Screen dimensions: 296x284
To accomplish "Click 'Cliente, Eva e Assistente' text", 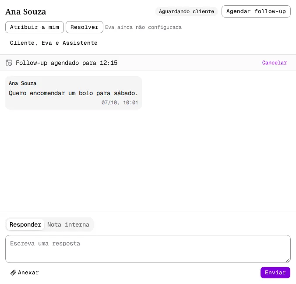I will [x=53, y=43].
